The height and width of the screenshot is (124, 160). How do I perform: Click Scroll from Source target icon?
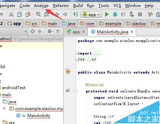pos(33,32)
